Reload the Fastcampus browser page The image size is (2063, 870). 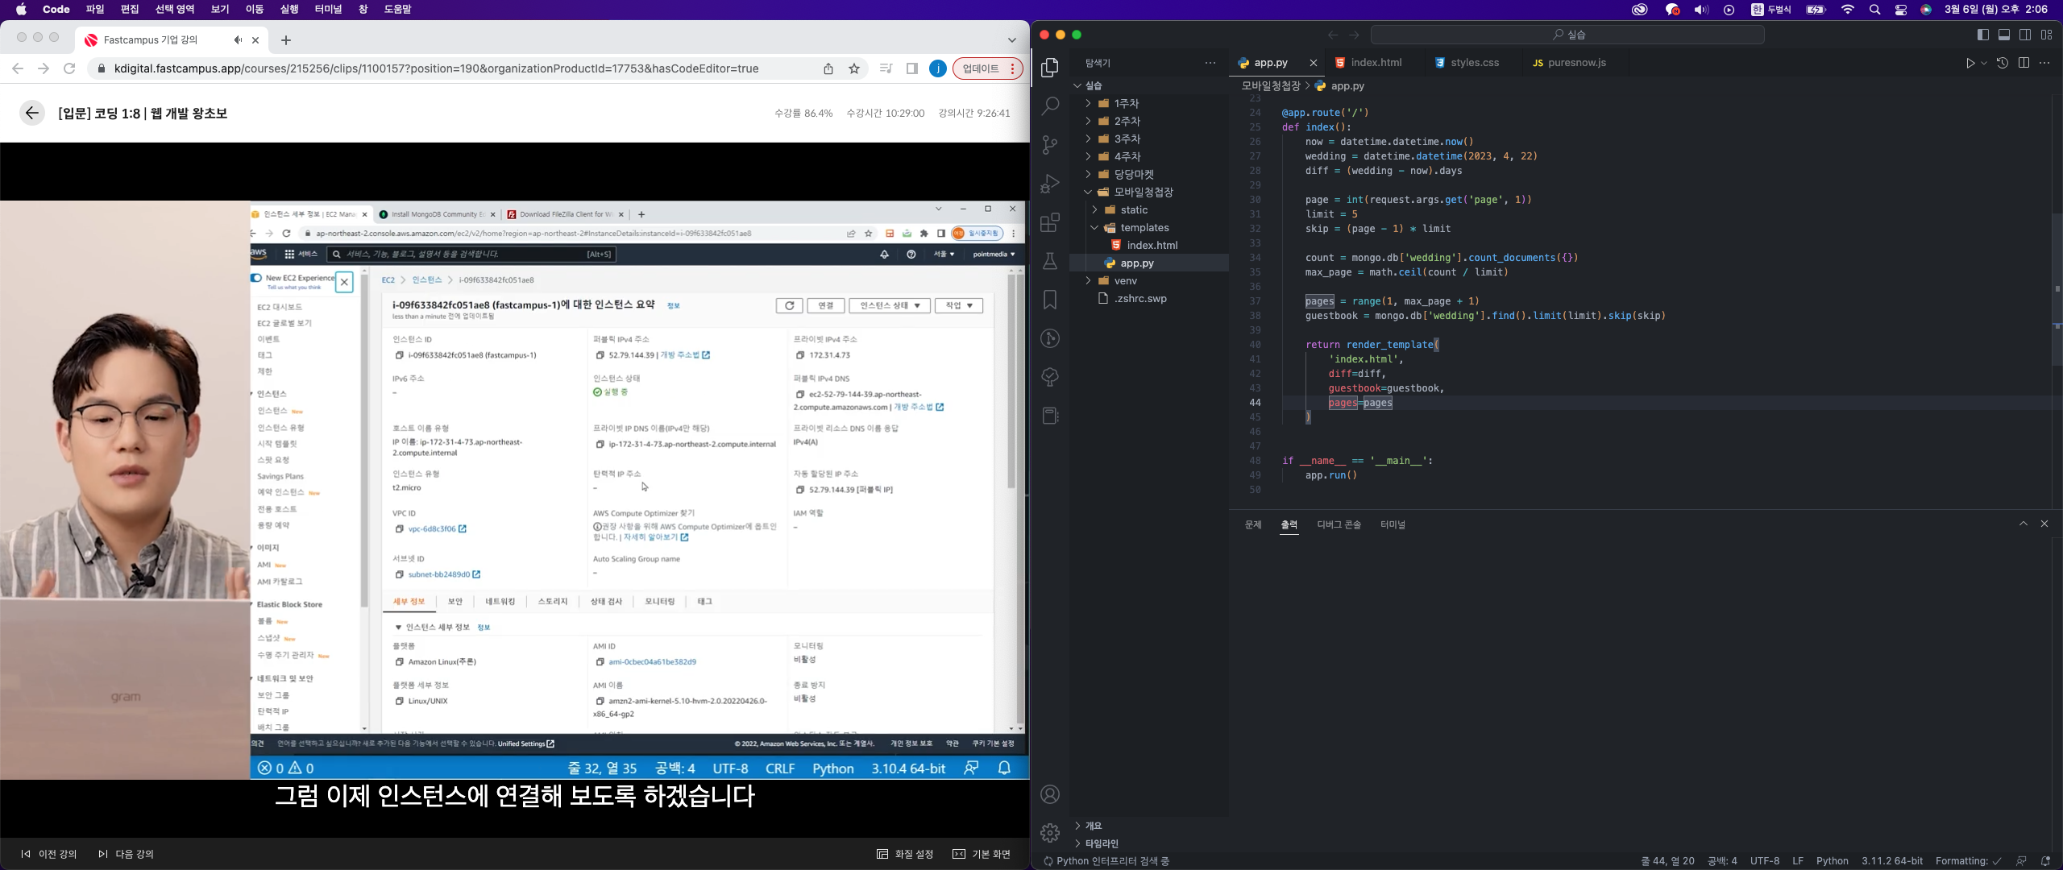tap(69, 68)
